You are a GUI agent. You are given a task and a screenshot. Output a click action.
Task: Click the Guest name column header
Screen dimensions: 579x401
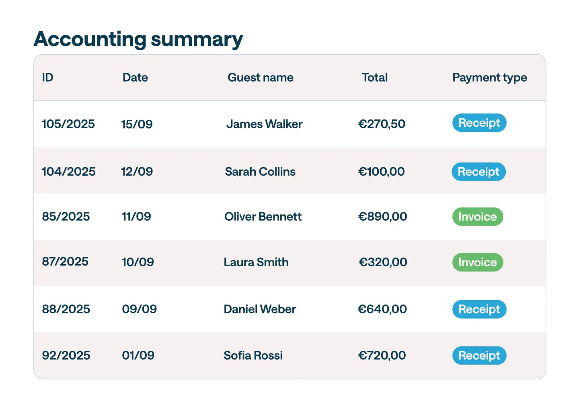coord(260,77)
